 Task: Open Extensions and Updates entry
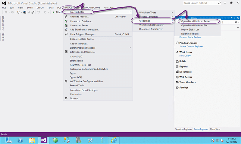tap(98, 52)
